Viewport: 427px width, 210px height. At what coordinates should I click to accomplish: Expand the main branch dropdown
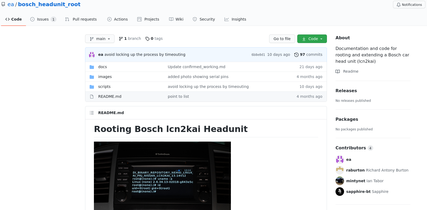(x=100, y=39)
